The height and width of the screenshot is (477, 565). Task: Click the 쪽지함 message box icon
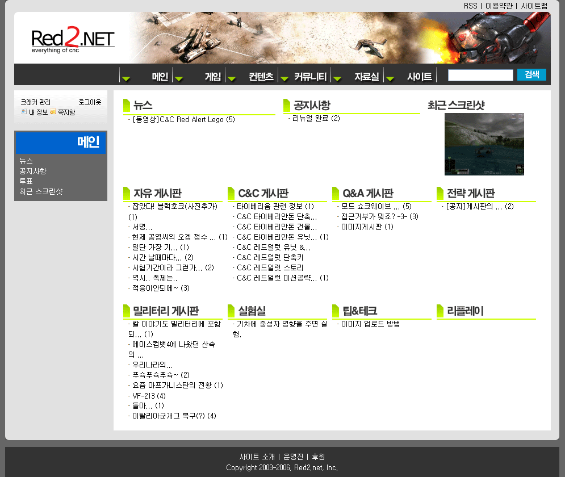coord(53,112)
